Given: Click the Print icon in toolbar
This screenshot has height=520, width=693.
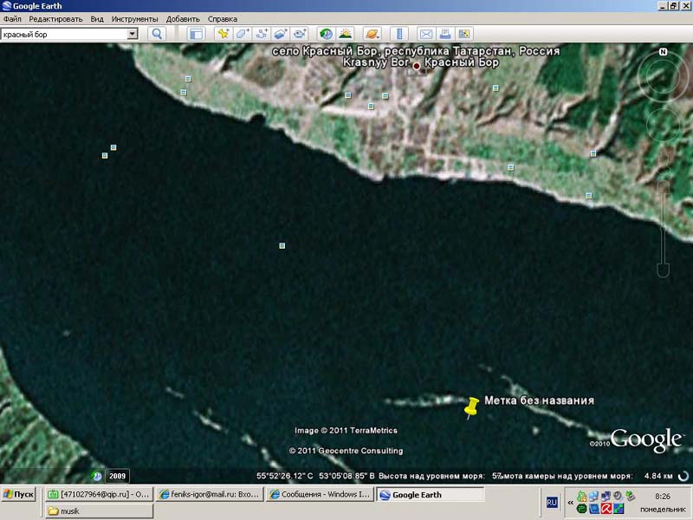Looking at the screenshot, I should point(444,34).
